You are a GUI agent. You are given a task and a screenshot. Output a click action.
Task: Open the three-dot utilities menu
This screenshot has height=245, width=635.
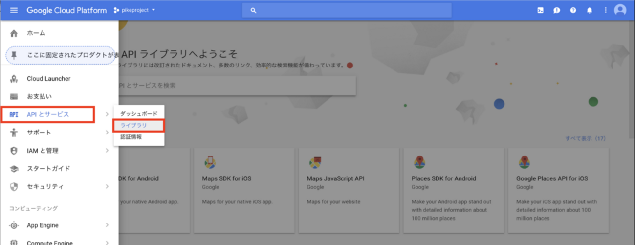pos(606,10)
